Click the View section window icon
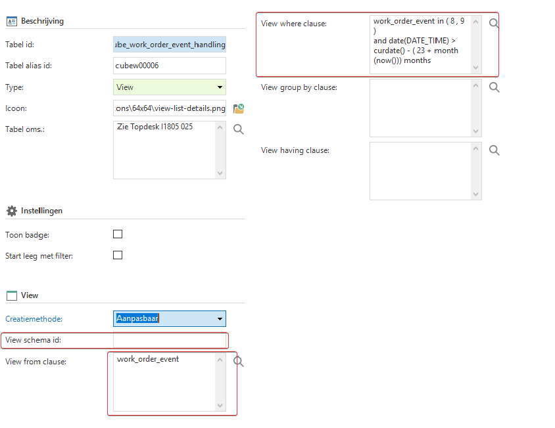 coord(12,295)
